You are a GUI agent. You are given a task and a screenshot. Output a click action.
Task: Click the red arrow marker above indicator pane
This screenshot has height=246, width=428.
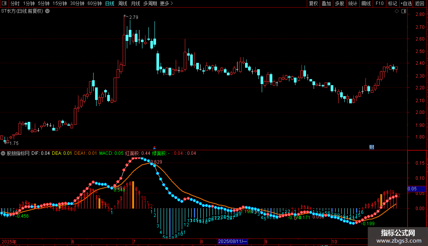click(154, 148)
